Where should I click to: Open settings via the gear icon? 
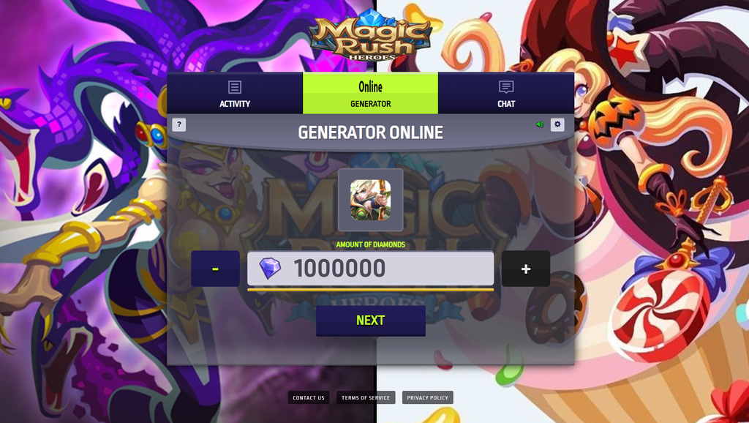coord(557,124)
